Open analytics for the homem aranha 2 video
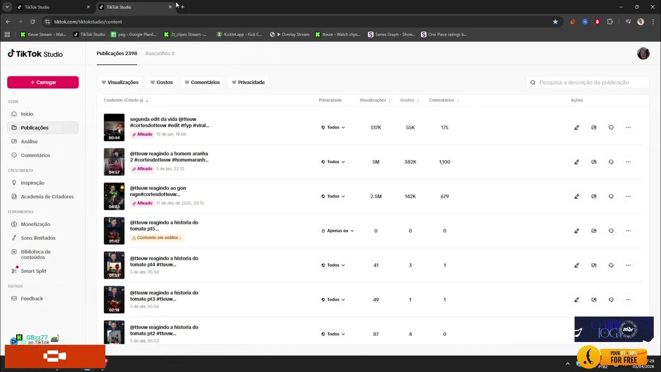This screenshot has height=372, width=661. (594, 162)
